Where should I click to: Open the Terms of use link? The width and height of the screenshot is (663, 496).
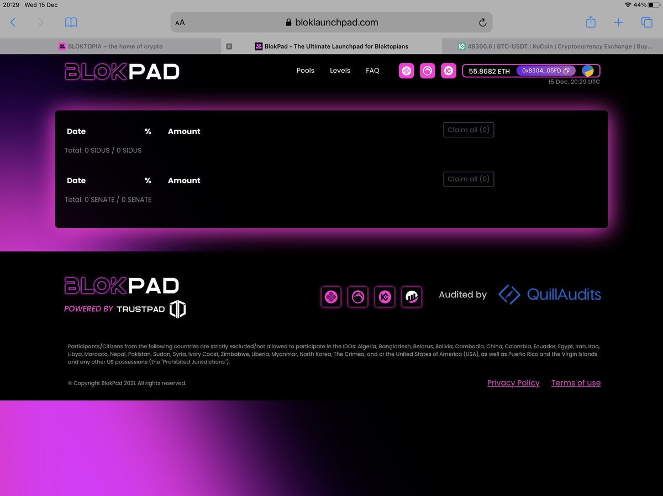tap(576, 383)
